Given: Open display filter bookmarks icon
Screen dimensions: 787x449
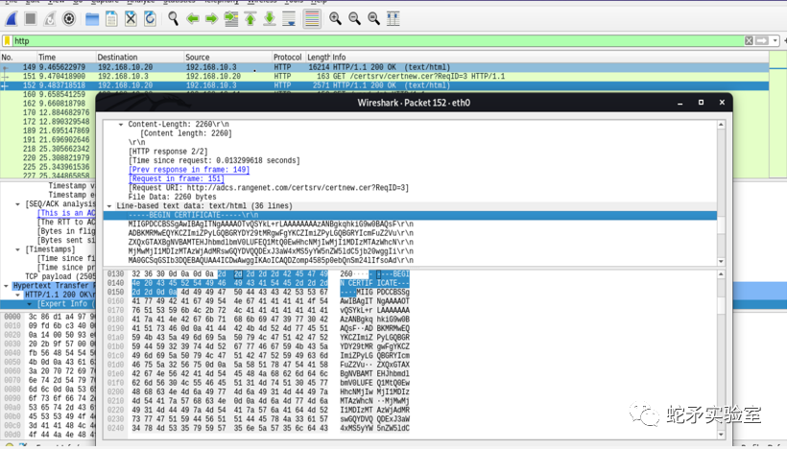Looking at the screenshot, I should point(8,40).
